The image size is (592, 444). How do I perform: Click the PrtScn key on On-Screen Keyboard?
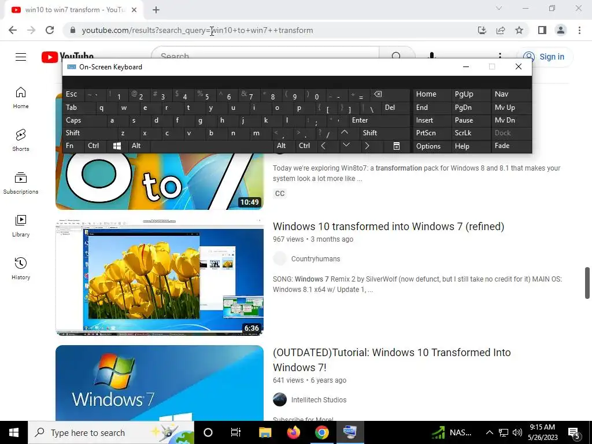[x=432, y=133]
